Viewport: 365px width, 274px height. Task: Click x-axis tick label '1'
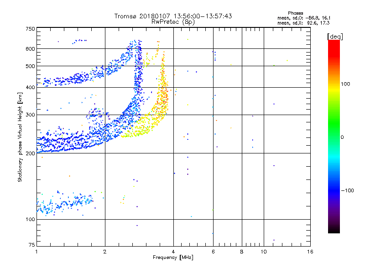(x=36, y=252)
